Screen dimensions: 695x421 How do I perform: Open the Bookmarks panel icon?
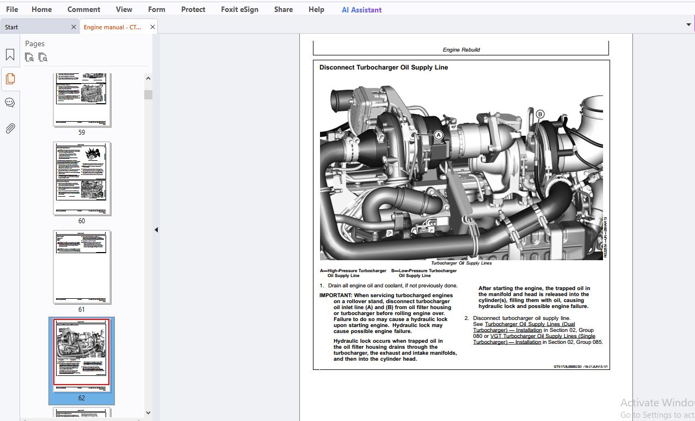click(10, 55)
